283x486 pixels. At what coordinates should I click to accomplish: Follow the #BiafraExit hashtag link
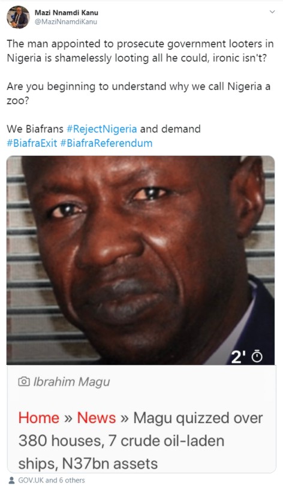(x=32, y=143)
